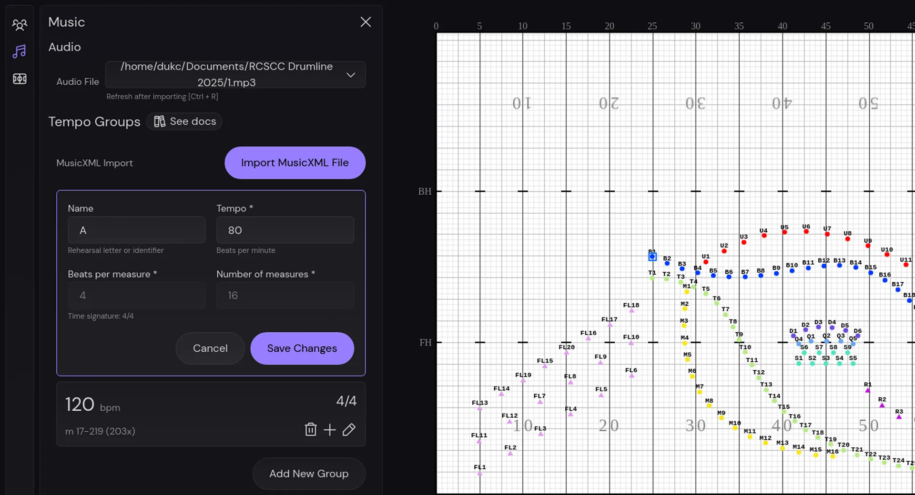
Task: Add an entry using the plus icon
Action: (329, 430)
